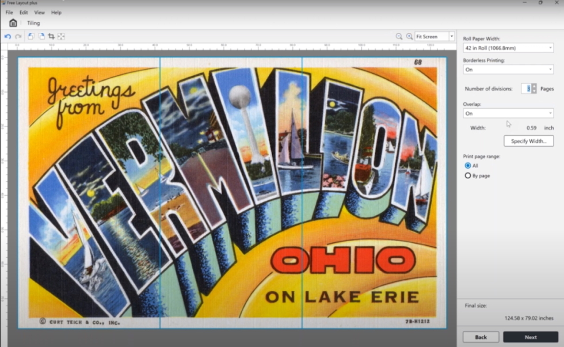Open the Tiling menu
564x347 pixels.
point(33,23)
